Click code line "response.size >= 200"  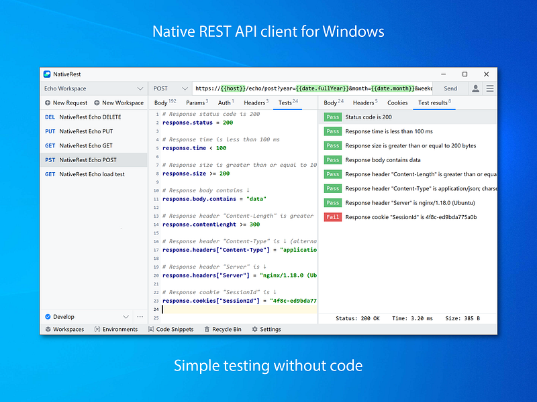[x=196, y=174]
